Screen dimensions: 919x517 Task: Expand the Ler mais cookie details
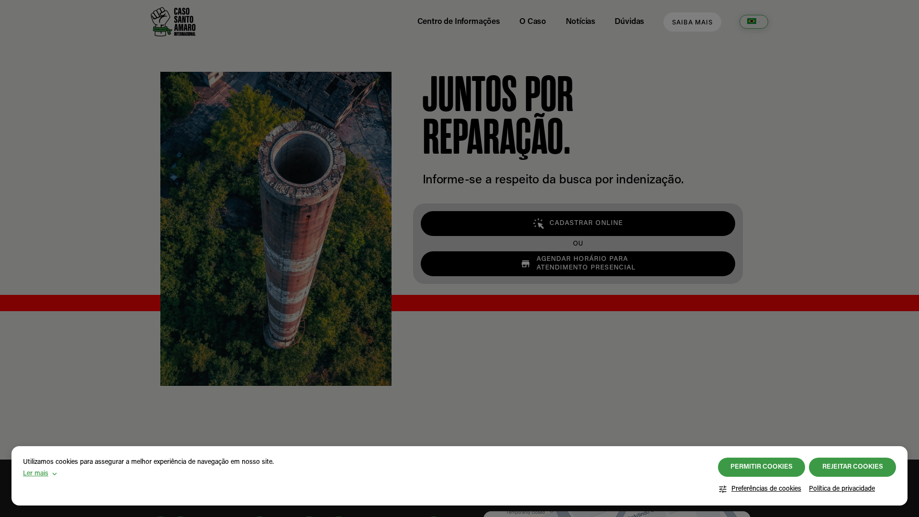(x=40, y=473)
